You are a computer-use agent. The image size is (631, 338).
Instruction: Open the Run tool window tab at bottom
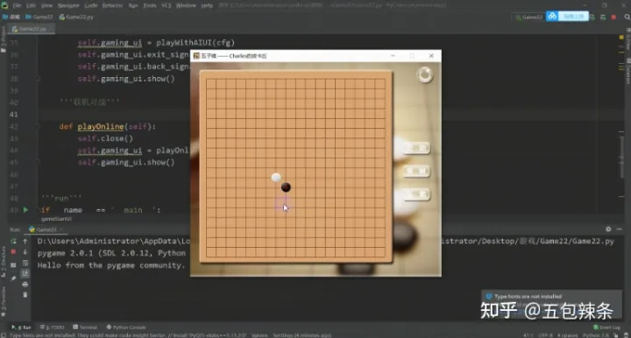pos(21,327)
